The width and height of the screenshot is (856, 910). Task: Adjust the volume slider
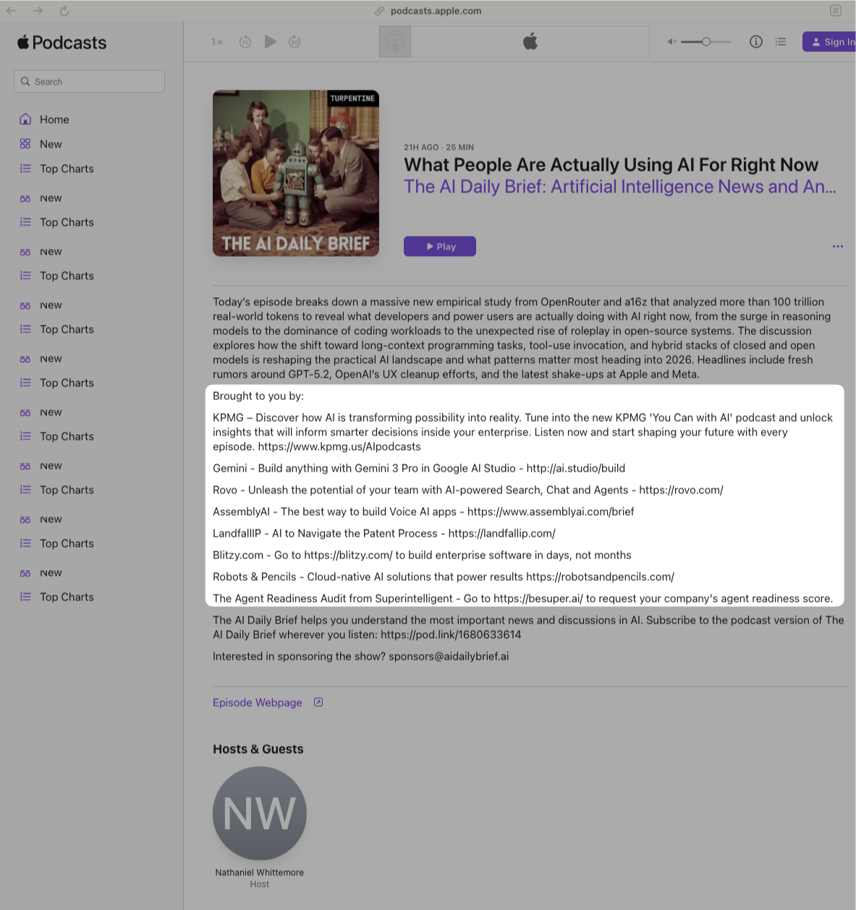[x=706, y=42]
